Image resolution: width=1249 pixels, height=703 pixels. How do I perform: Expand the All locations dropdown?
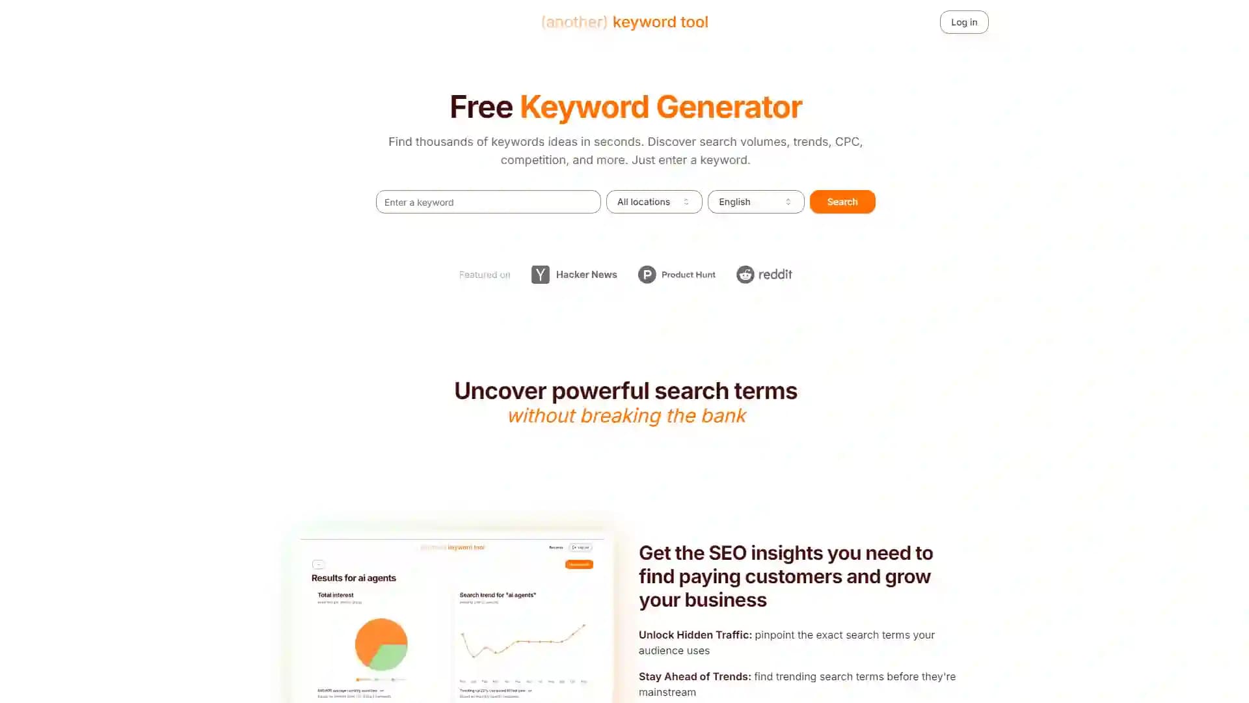(x=654, y=201)
